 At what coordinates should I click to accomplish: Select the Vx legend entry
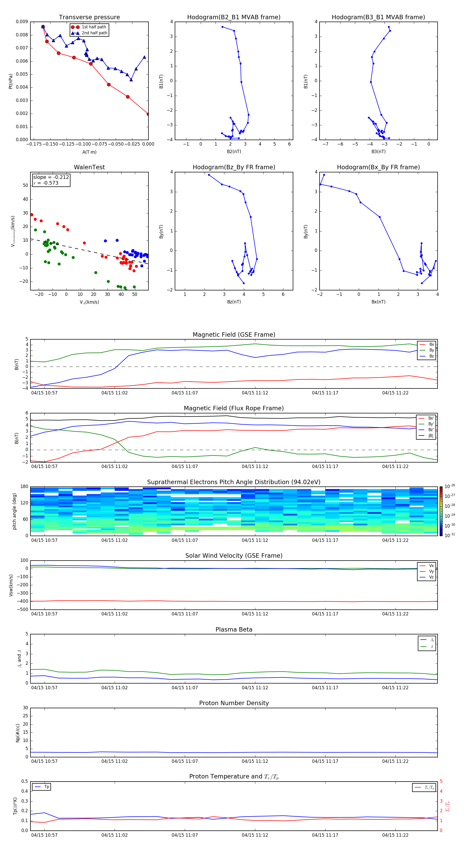tap(427, 565)
